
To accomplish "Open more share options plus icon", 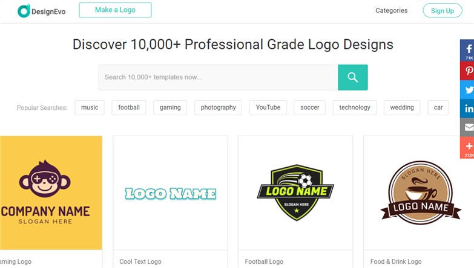I will (468, 147).
